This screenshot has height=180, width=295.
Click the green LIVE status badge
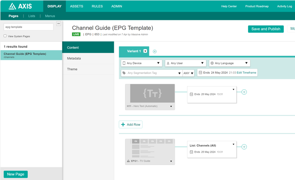click(x=76, y=34)
